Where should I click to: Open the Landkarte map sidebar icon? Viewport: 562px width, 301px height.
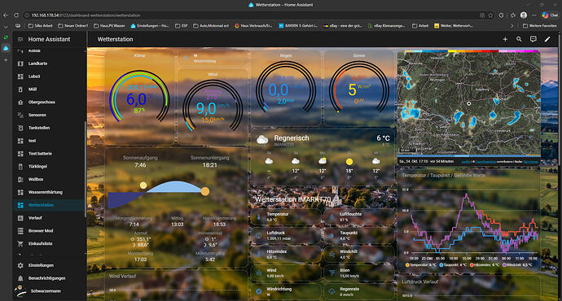20,63
